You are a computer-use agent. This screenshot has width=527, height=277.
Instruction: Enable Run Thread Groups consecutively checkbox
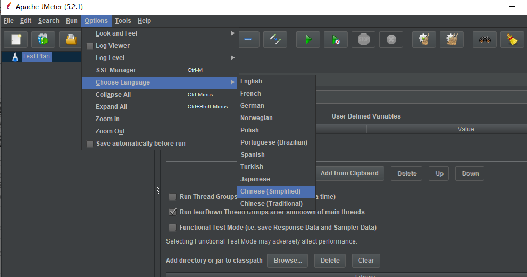point(172,197)
